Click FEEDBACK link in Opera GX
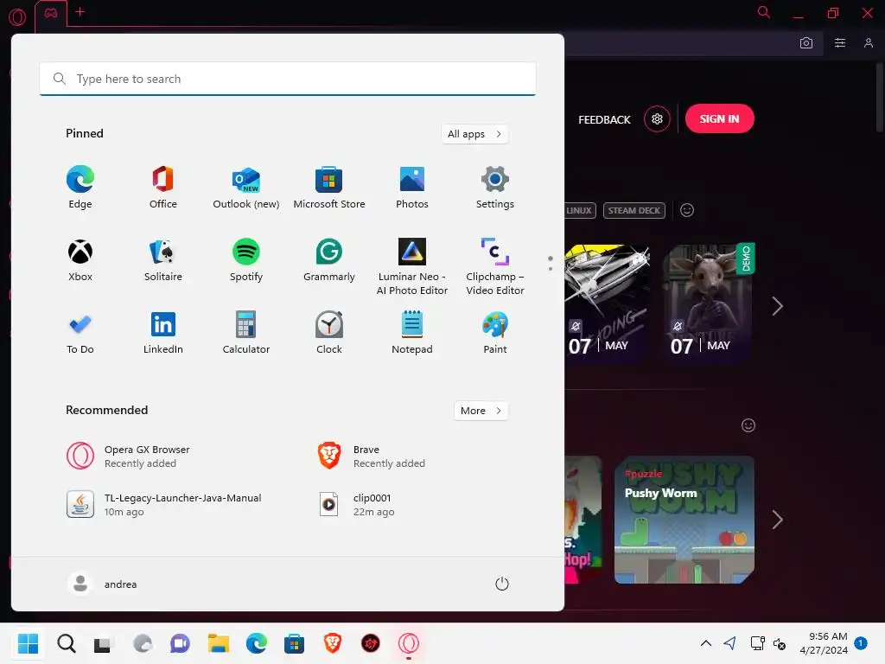This screenshot has height=664, width=885. (604, 119)
